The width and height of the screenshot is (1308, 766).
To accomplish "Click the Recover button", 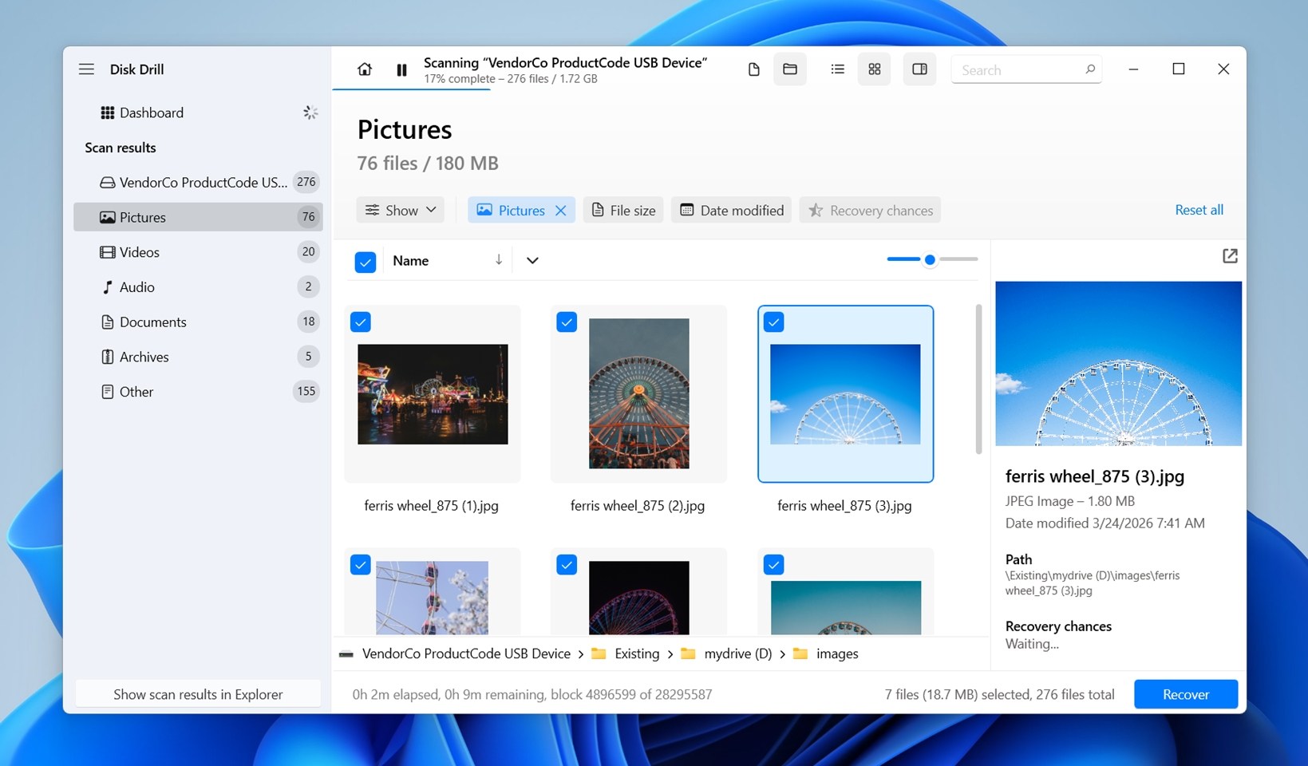I will click(x=1185, y=694).
